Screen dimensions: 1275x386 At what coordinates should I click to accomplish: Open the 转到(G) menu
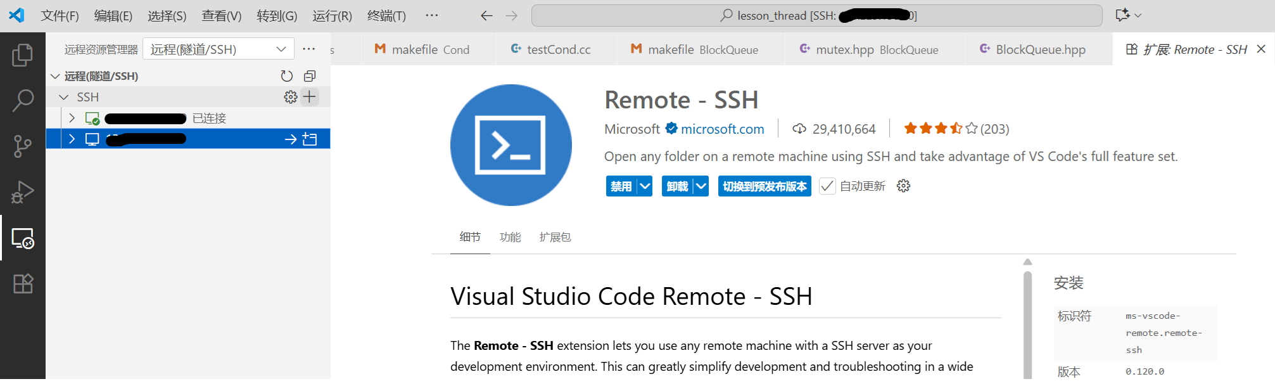pos(277,16)
